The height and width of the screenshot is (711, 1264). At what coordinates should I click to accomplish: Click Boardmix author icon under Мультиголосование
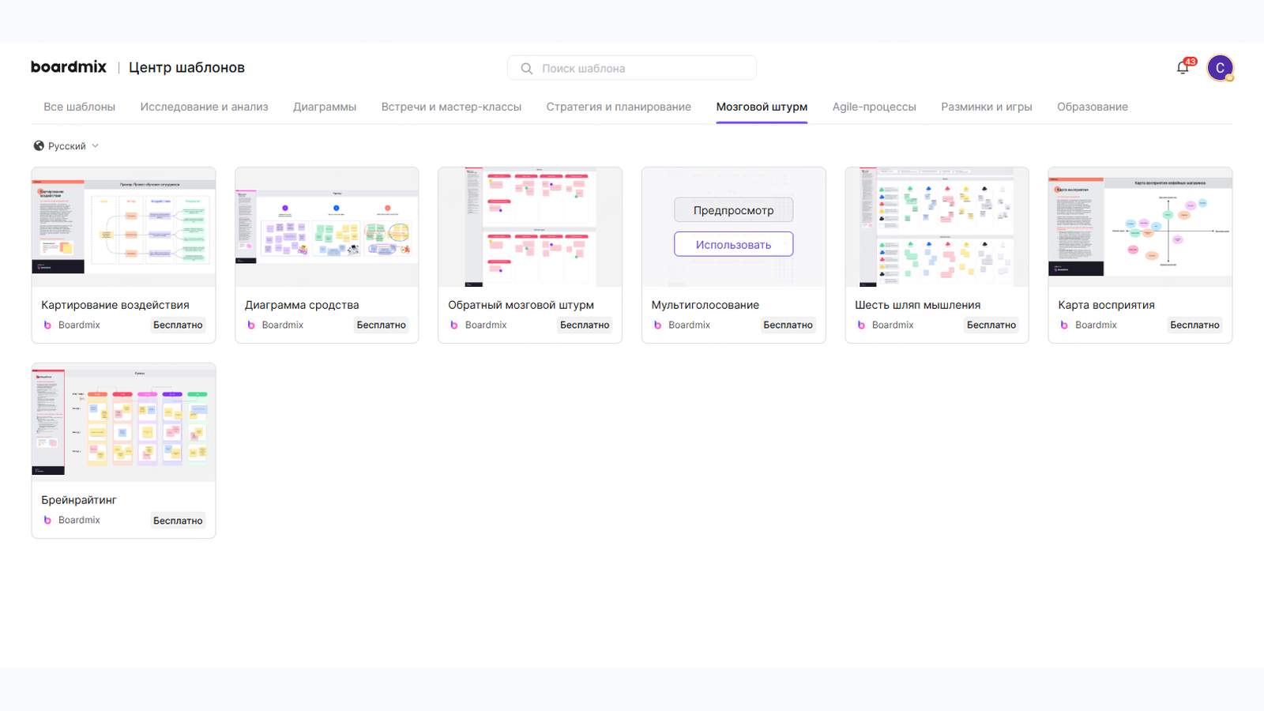click(x=657, y=325)
